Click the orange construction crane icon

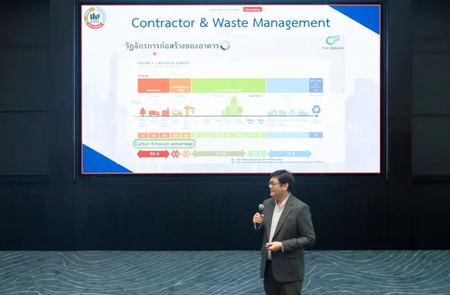188,110
